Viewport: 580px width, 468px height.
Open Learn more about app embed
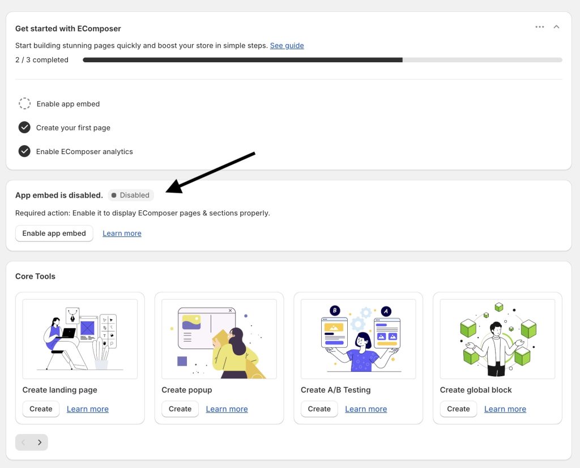(x=122, y=233)
